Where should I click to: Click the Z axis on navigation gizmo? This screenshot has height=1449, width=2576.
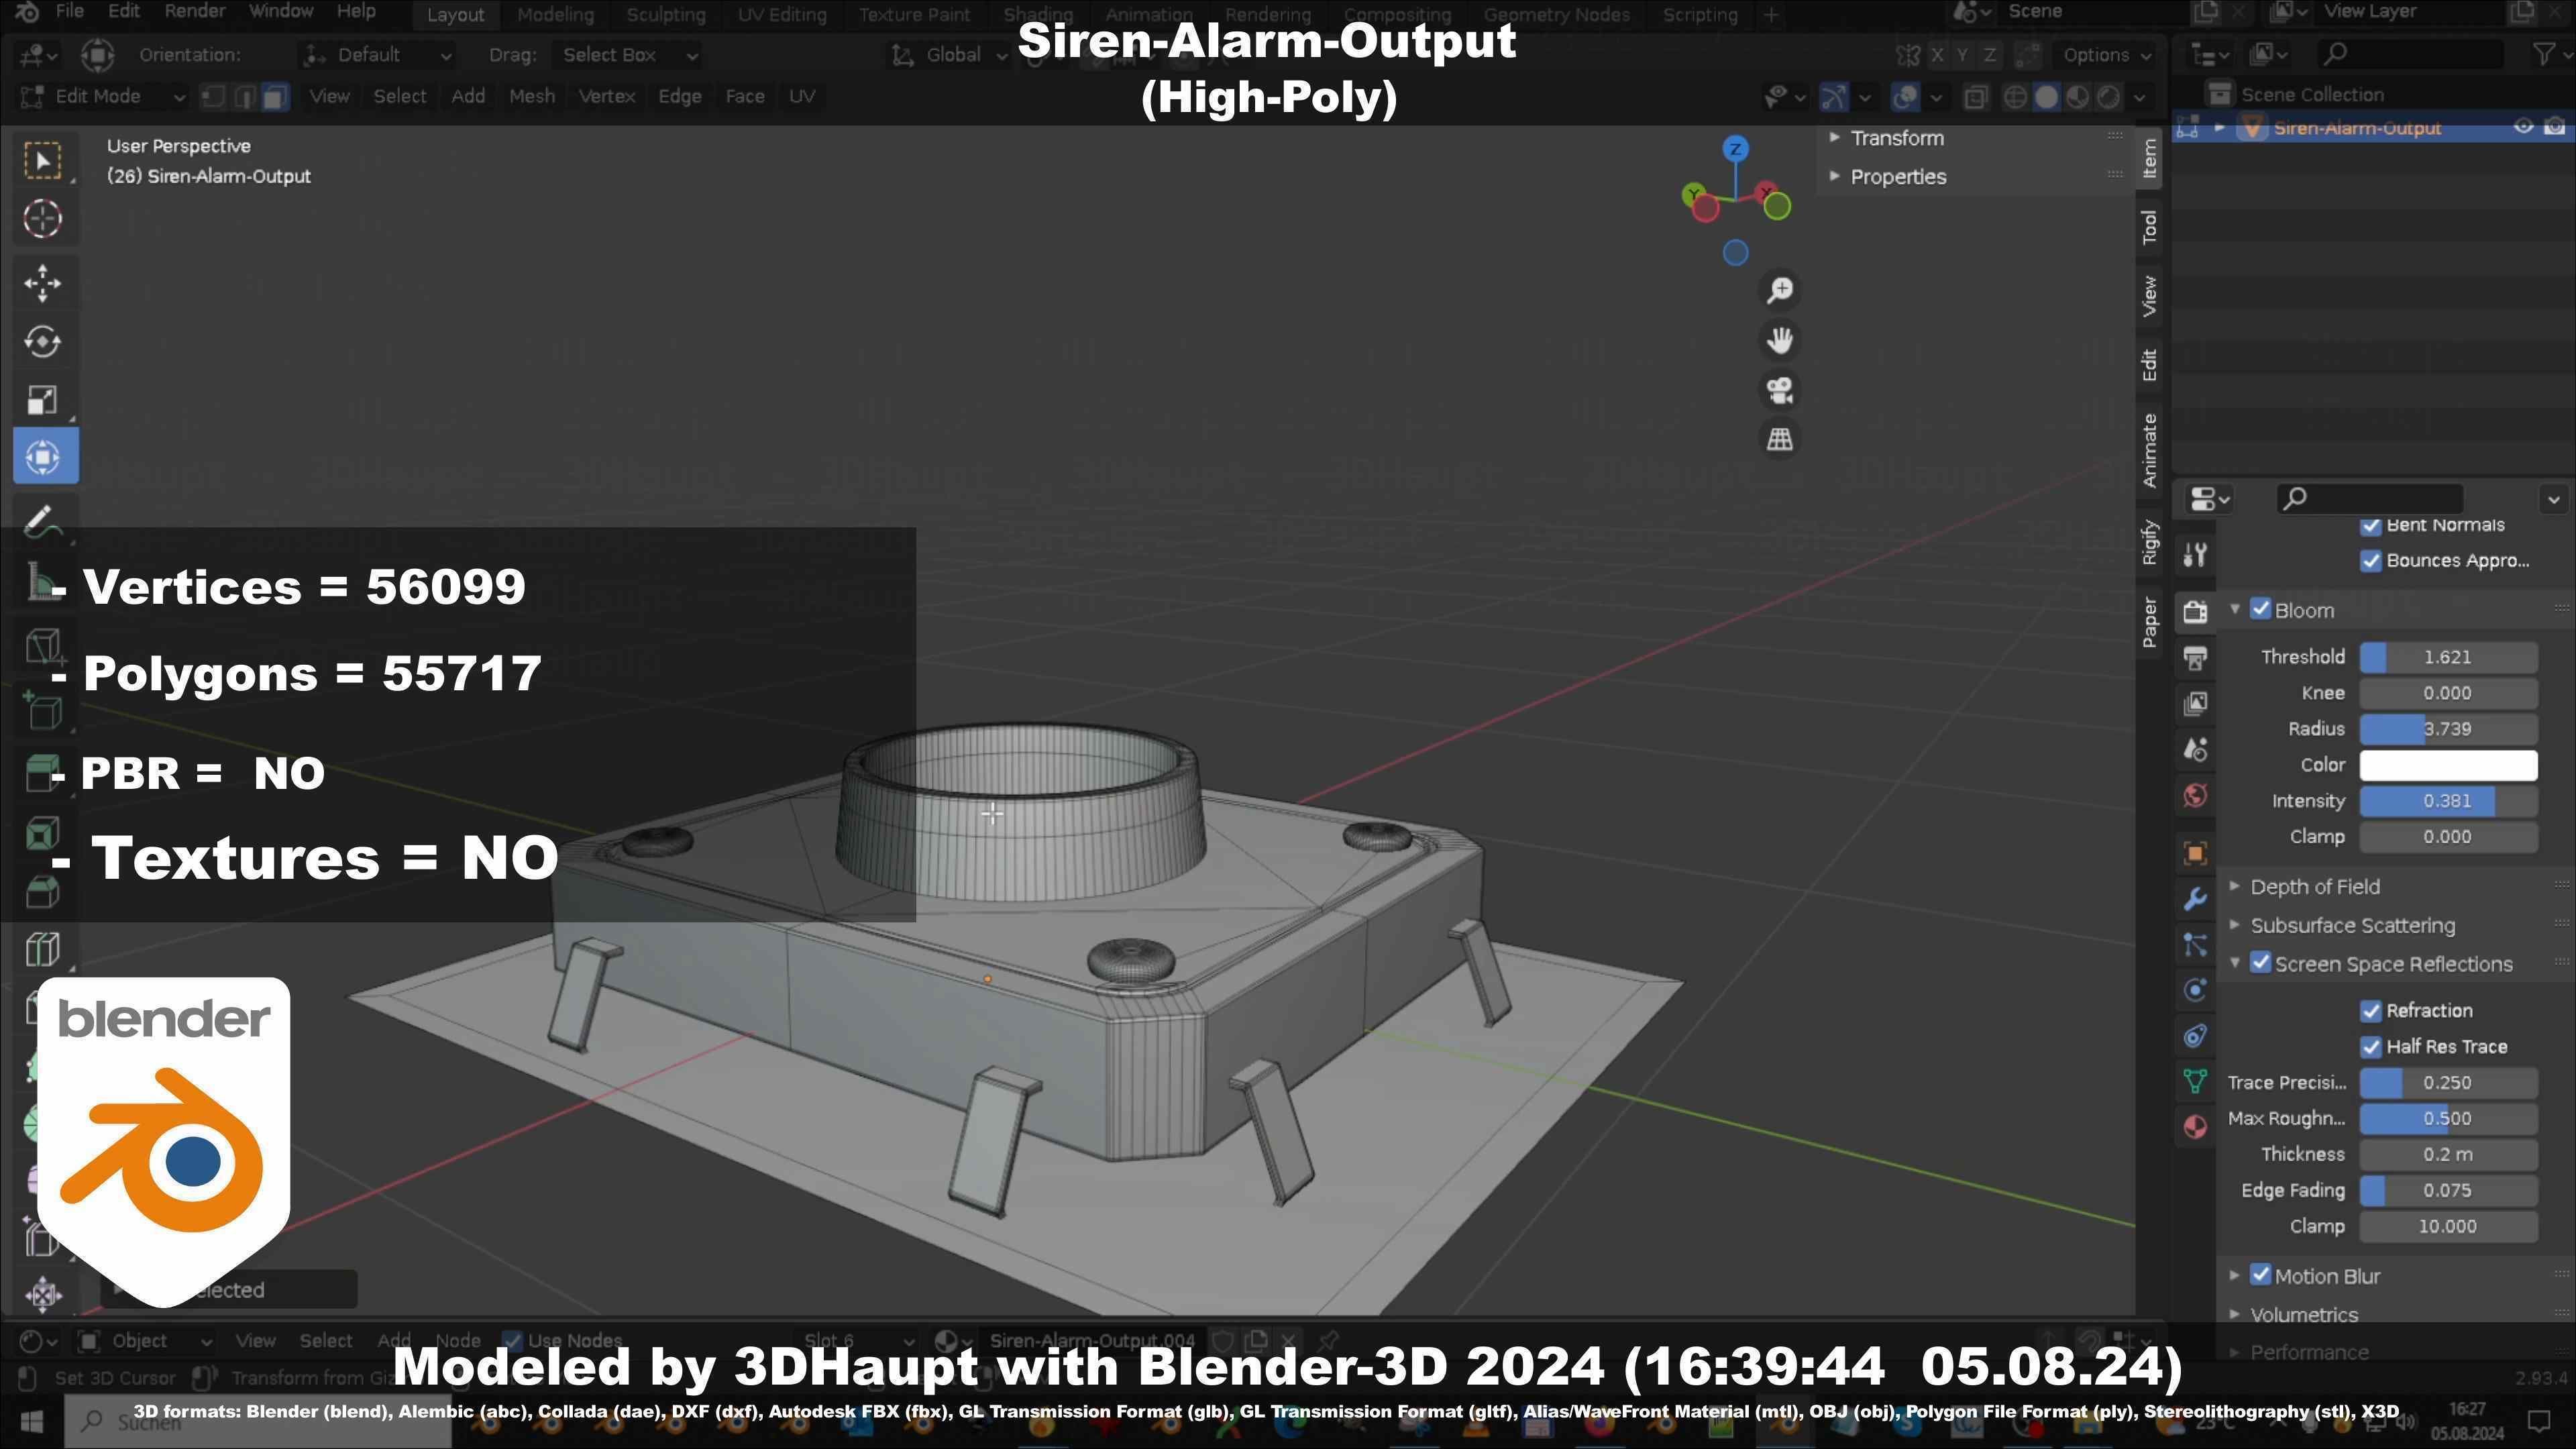(x=1736, y=149)
